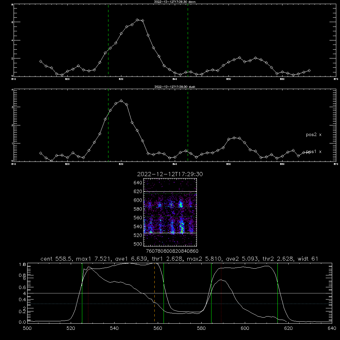340x340 pixels.
Task: Click the heatmap y-axis label 600
Action: point(138,200)
